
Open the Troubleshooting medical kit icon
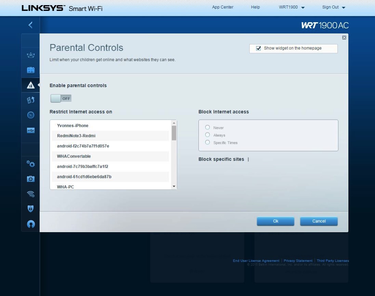click(x=30, y=179)
